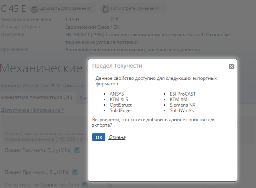
Task: Click the Добавить для сравнения compare icon
Action: 34,8
